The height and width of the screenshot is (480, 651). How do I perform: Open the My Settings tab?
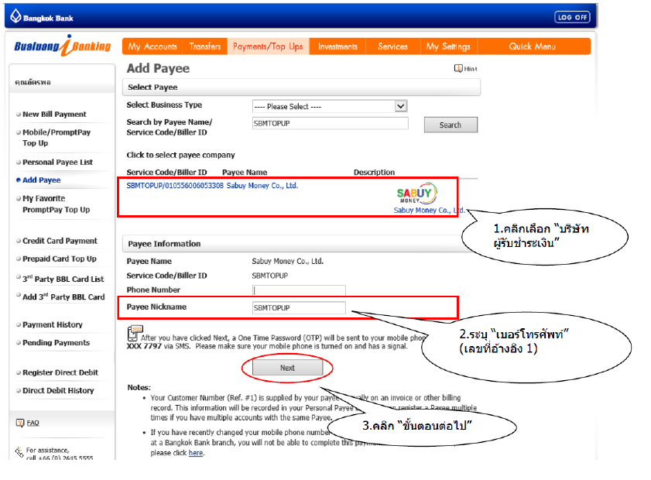[448, 46]
